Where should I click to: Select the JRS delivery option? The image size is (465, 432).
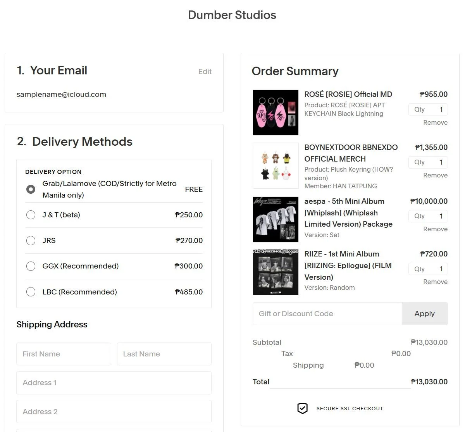coord(31,240)
